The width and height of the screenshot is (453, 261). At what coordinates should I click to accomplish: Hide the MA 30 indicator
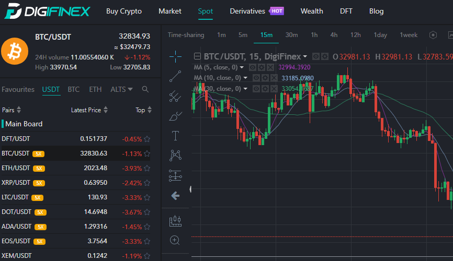(256, 89)
